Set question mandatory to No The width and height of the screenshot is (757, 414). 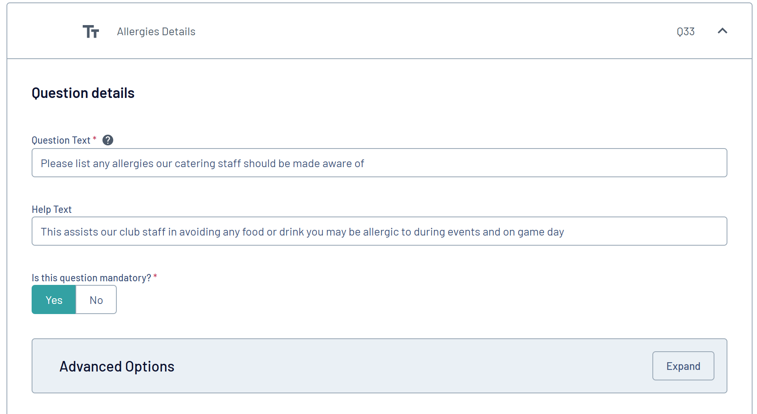point(96,300)
